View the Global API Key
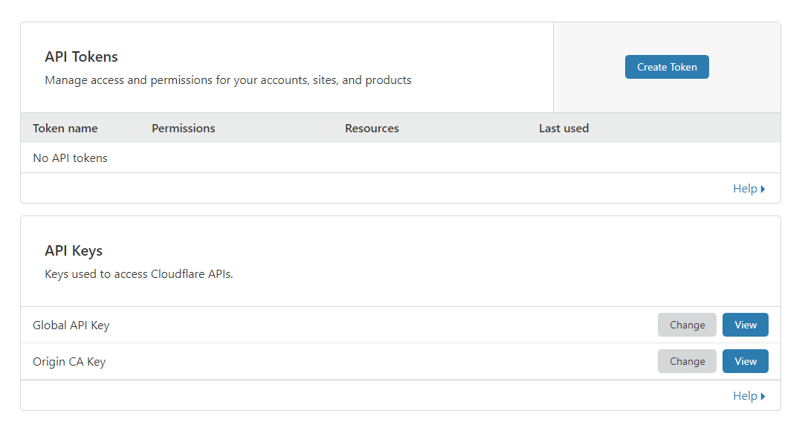Viewport: 808px width, 431px height. 745,325
